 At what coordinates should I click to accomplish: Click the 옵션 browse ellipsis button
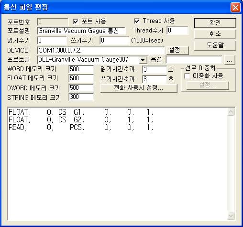click(229, 60)
